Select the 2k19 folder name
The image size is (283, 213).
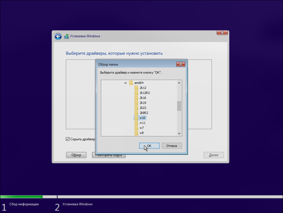pyautogui.click(x=143, y=103)
